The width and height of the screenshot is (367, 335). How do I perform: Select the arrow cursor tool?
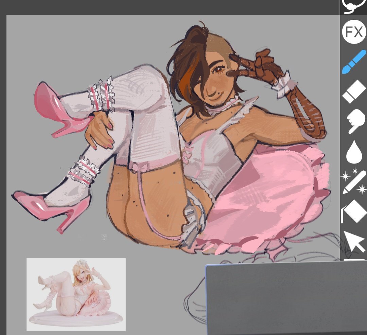[x=354, y=241]
